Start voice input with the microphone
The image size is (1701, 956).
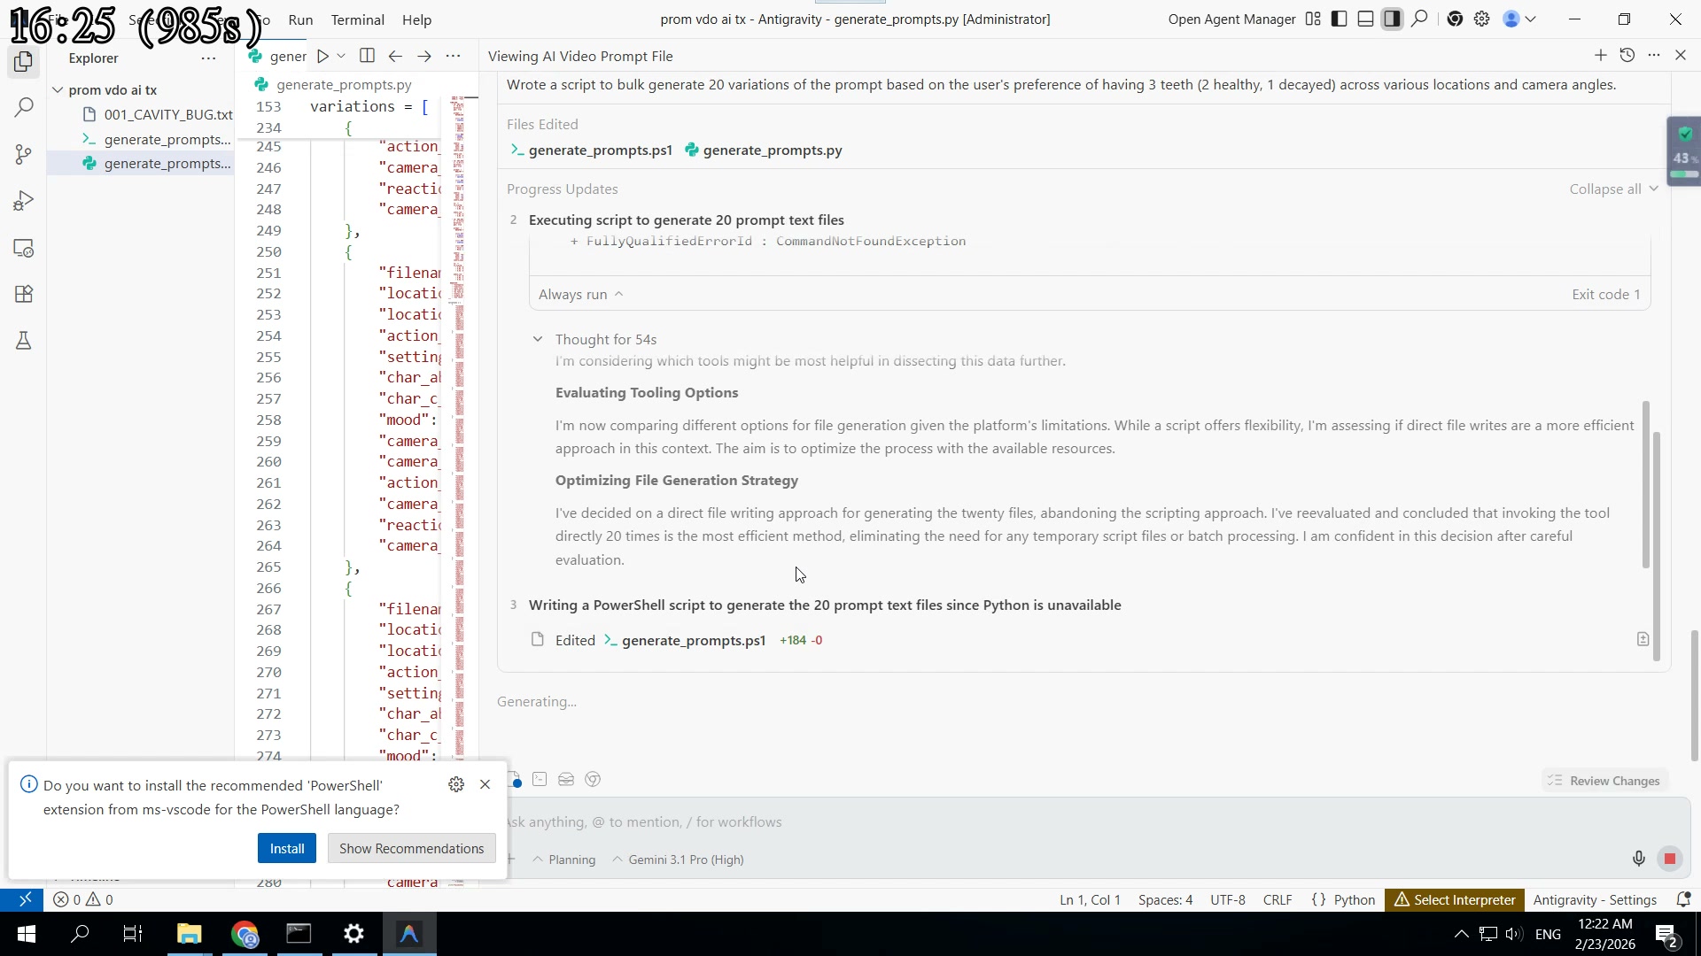point(1638,858)
